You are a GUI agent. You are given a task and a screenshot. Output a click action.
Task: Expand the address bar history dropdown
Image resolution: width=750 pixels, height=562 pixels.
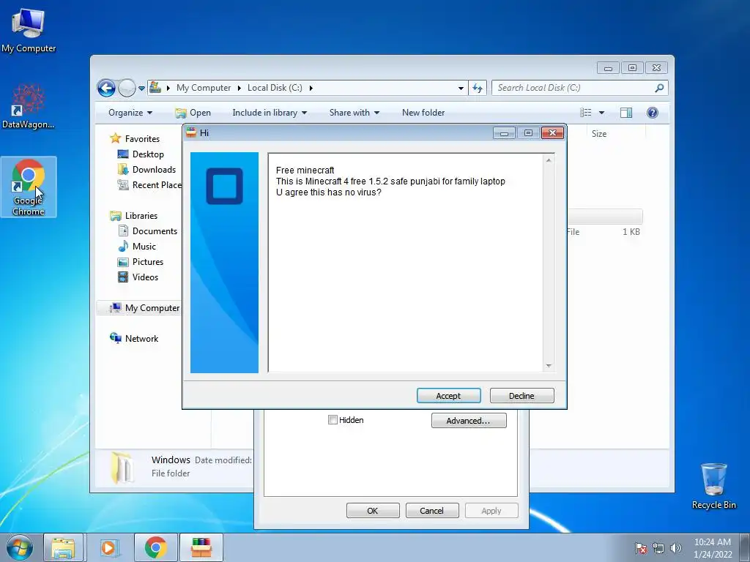(x=461, y=88)
